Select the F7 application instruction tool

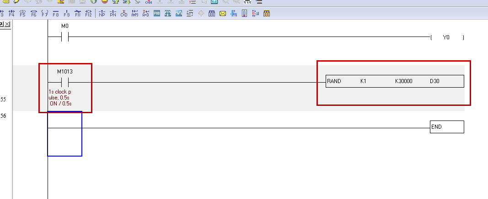coord(44,13)
